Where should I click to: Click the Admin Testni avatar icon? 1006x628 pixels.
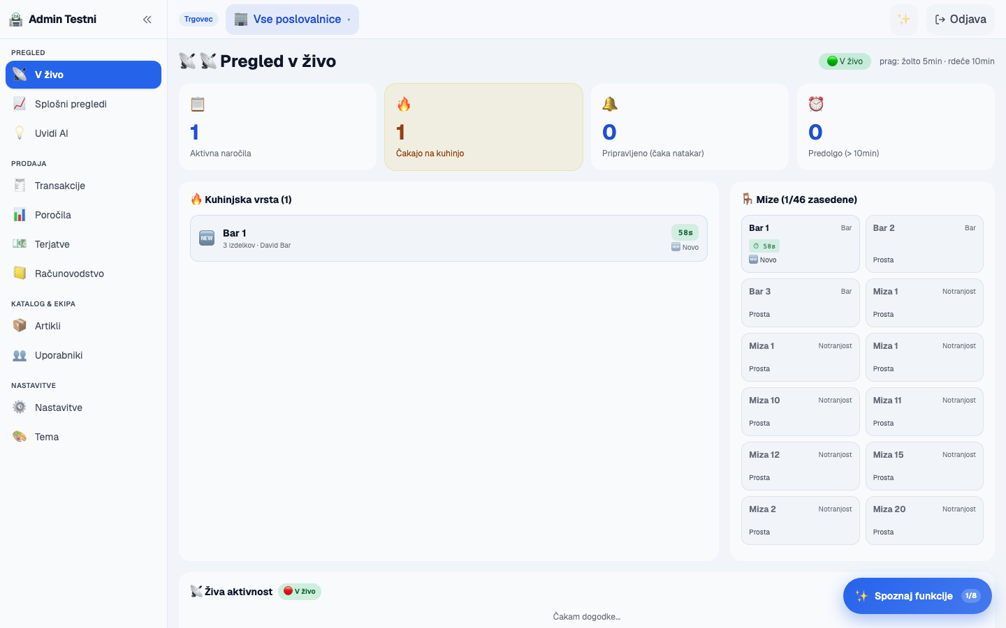[x=16, y=20]
